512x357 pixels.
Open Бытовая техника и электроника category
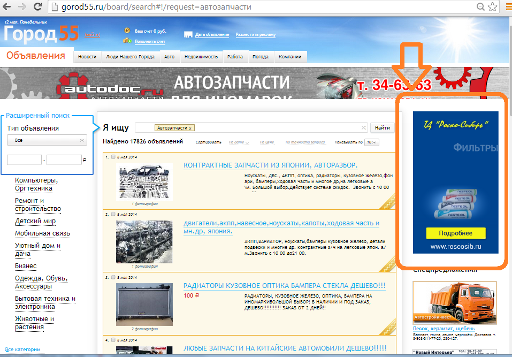pyautogui.click(x=45, y=302)
